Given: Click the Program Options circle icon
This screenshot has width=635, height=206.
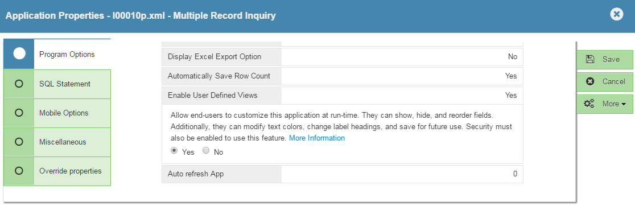Looking at the screenshot, I should [x=19, y=54].
